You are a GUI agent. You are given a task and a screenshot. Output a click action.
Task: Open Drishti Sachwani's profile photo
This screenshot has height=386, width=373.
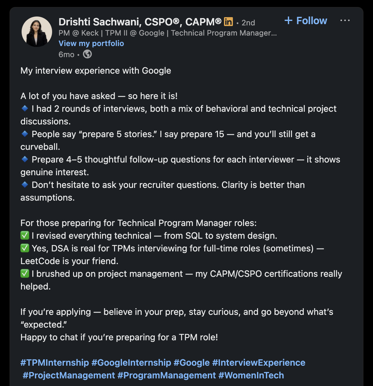(37, 32)
